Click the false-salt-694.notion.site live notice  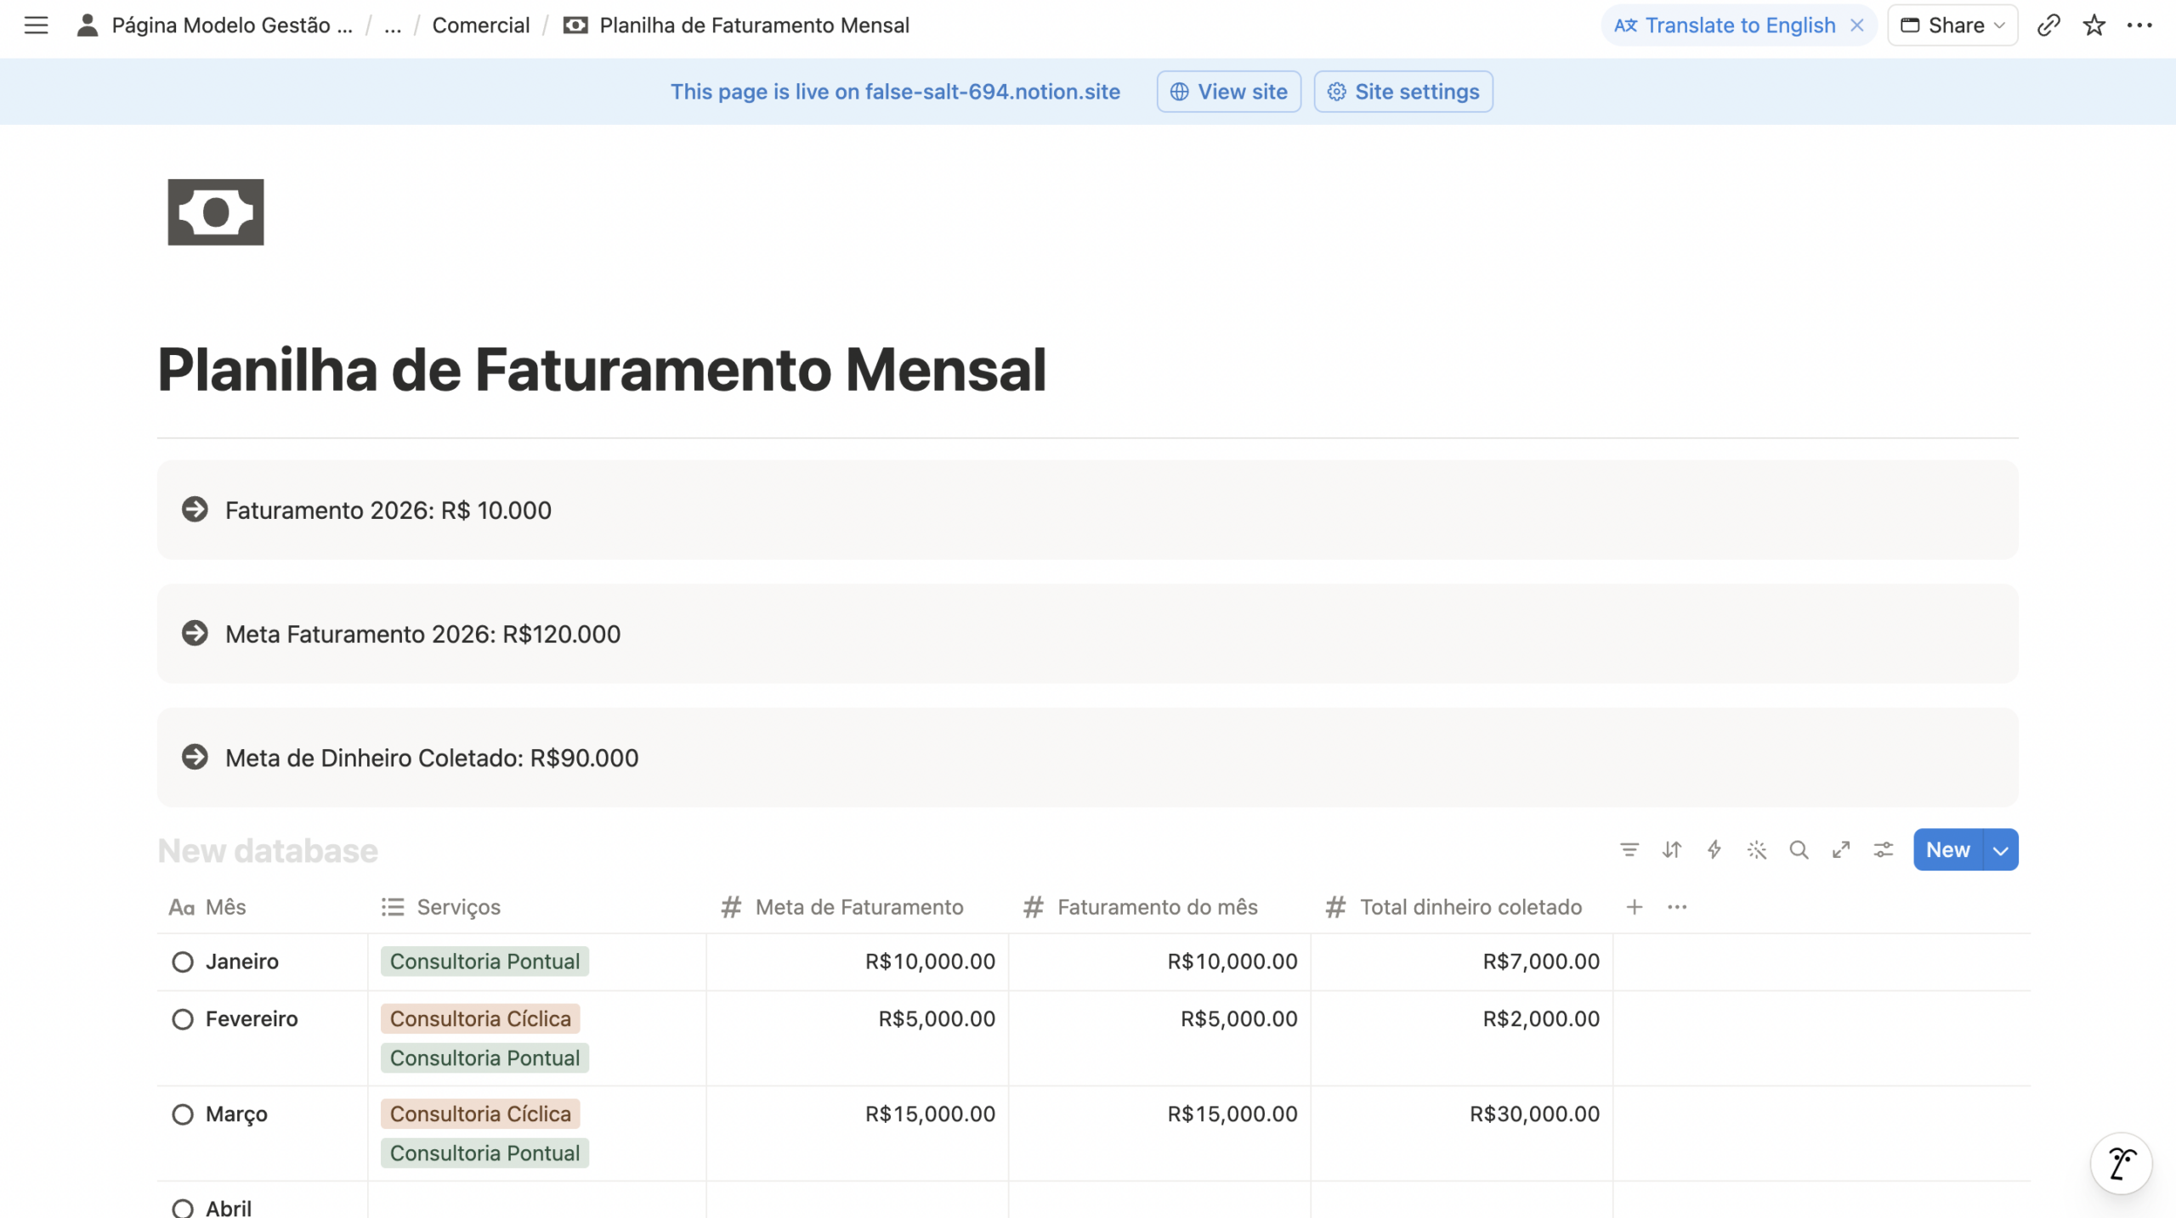tap(895, 92)
